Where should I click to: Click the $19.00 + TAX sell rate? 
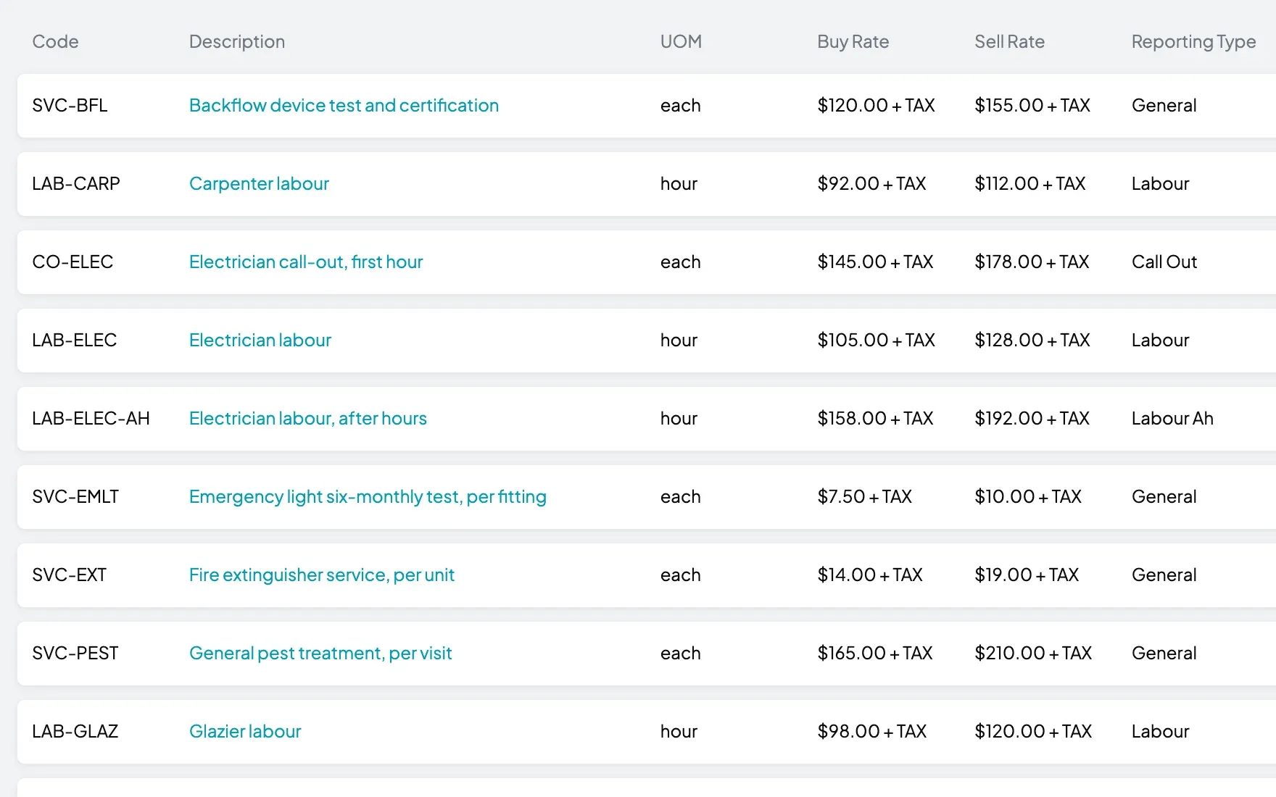[x=1027, y=575]
